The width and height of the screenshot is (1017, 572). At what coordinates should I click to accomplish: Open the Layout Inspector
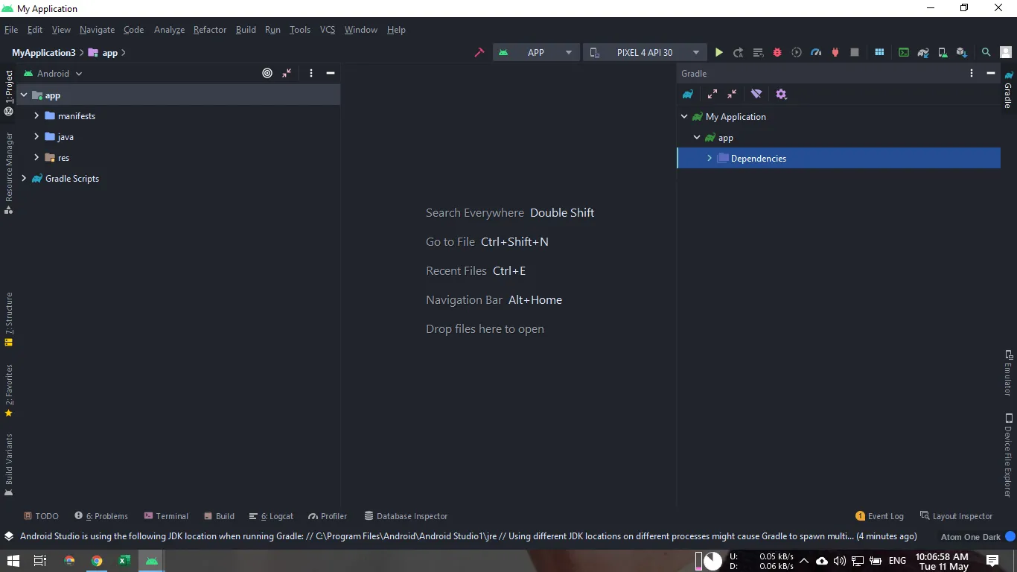pyautogui.click(x=956, y=516)
